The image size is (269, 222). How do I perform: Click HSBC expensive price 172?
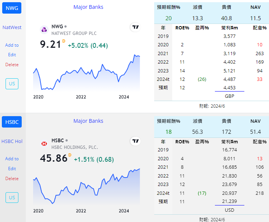coord(226,132)
